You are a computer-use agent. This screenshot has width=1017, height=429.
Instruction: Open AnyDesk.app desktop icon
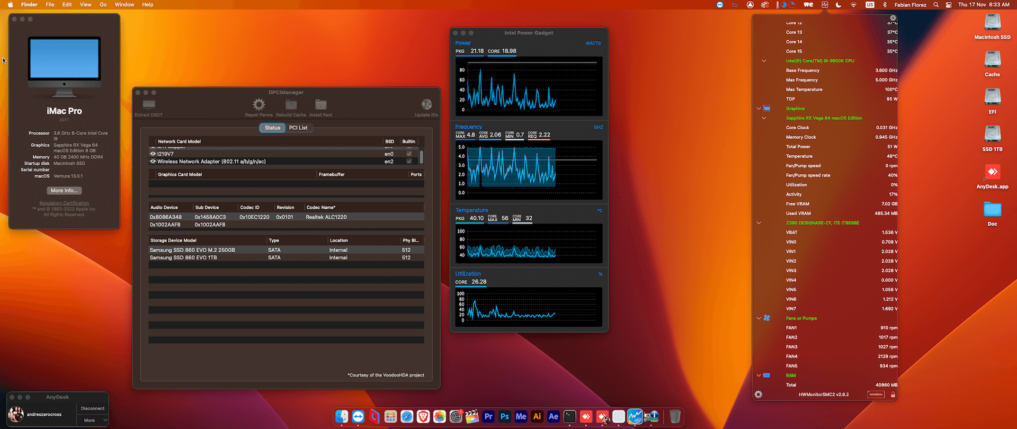click(x=992, y=172)
